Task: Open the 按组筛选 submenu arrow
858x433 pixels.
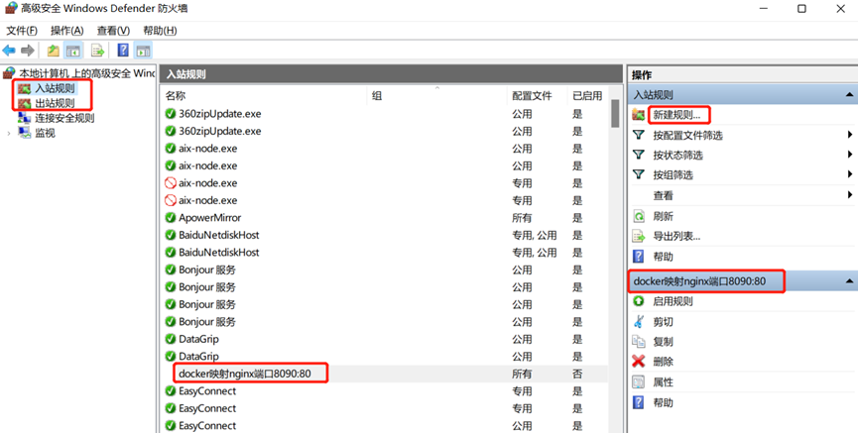Action: (x=850, y=174)
